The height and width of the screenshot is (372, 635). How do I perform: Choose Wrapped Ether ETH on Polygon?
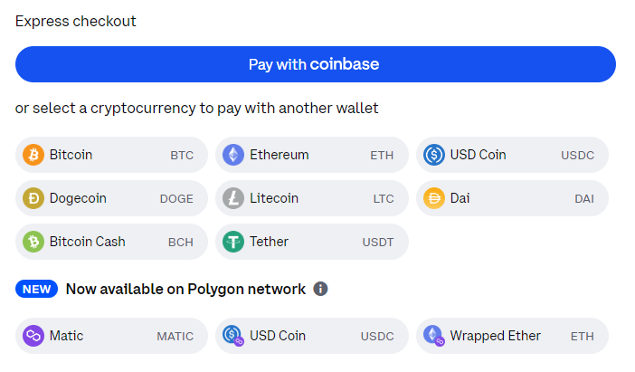[513, 336]
